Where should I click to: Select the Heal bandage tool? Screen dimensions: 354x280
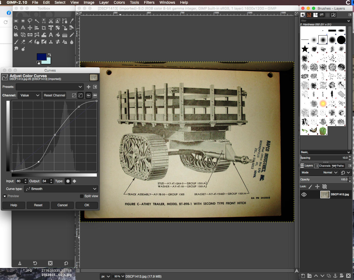click(x=58, y=42)
